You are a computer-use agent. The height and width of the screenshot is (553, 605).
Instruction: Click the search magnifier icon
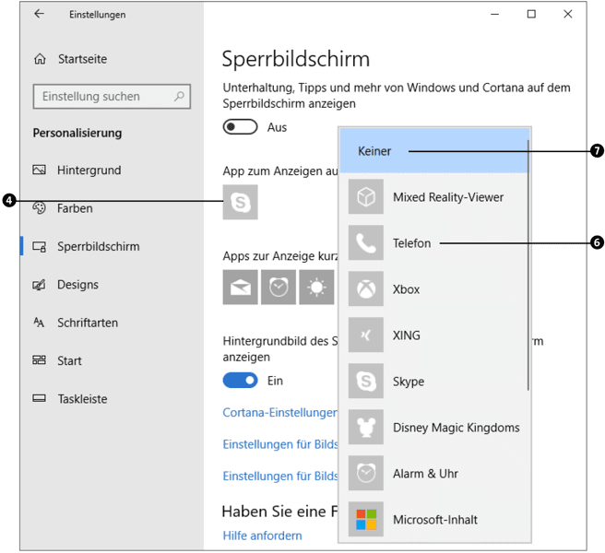tap(179, 96)
